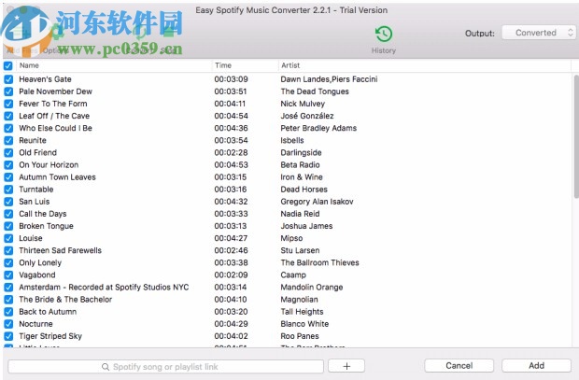Click the artist Mipso
The image size is (579, 380).
coord(291,238)
